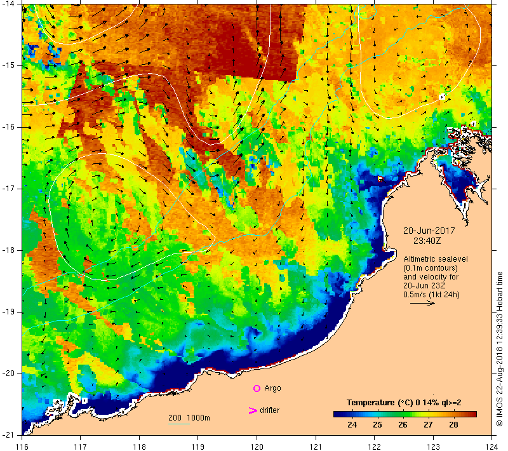Click the 'Argo' legend label

(x=272, y=388)
